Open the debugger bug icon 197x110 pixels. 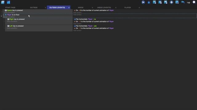(149, 2)
